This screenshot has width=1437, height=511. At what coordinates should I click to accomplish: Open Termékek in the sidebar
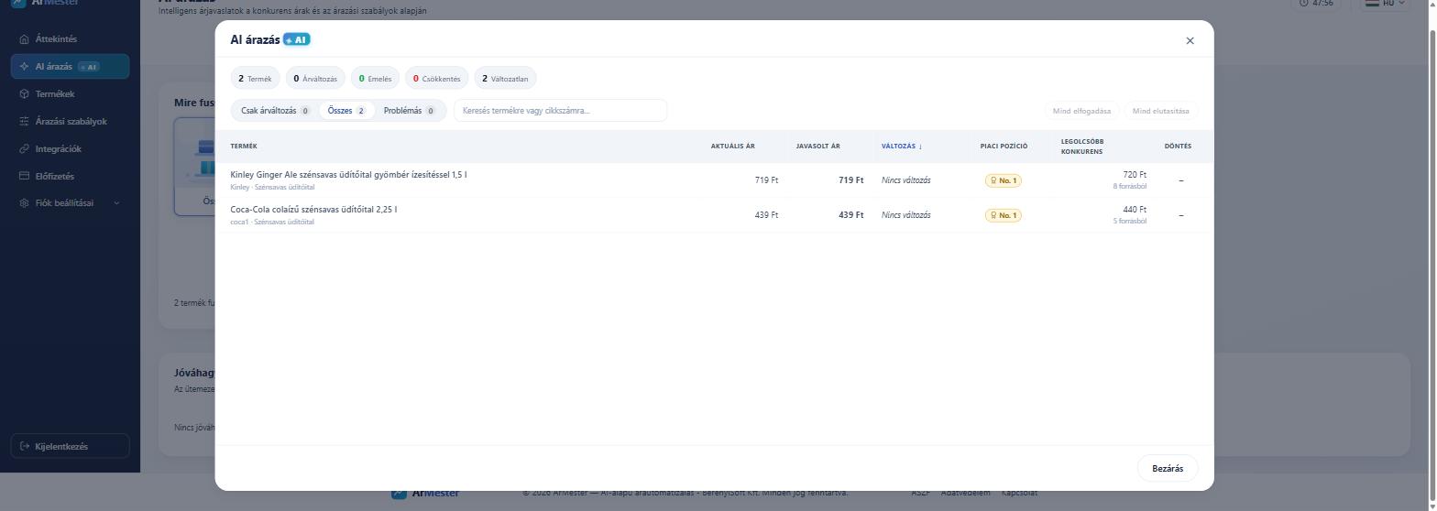(x=70, y=93)
